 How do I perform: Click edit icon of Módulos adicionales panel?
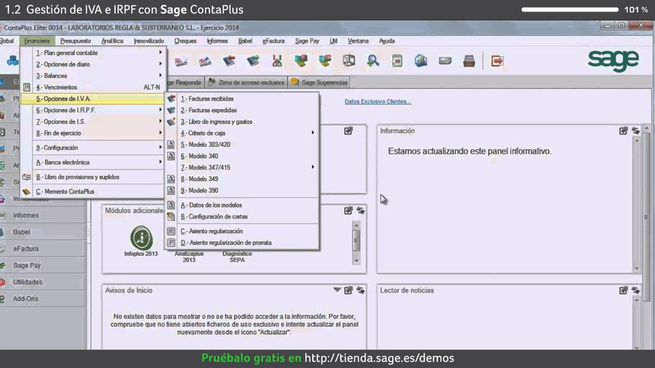[349, 211]
